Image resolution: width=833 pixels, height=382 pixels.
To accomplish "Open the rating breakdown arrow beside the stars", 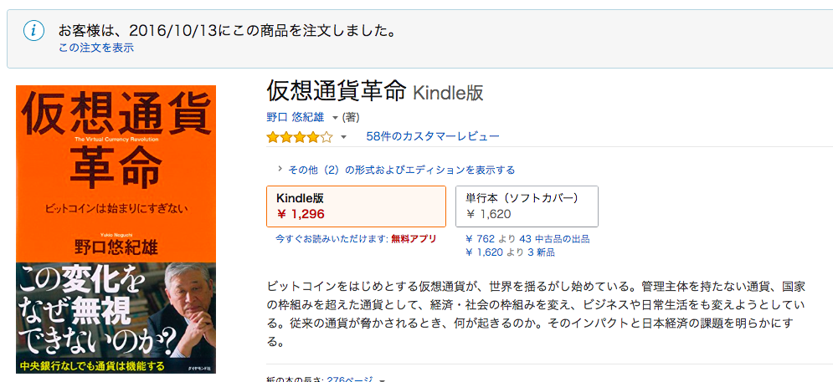I will tap(343, 137).
